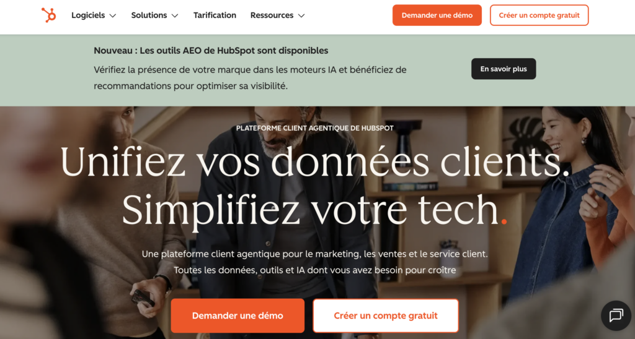Click the Unifiez vos données clients heading
This screenshot has width=635, height=339.
pos(315,163)
